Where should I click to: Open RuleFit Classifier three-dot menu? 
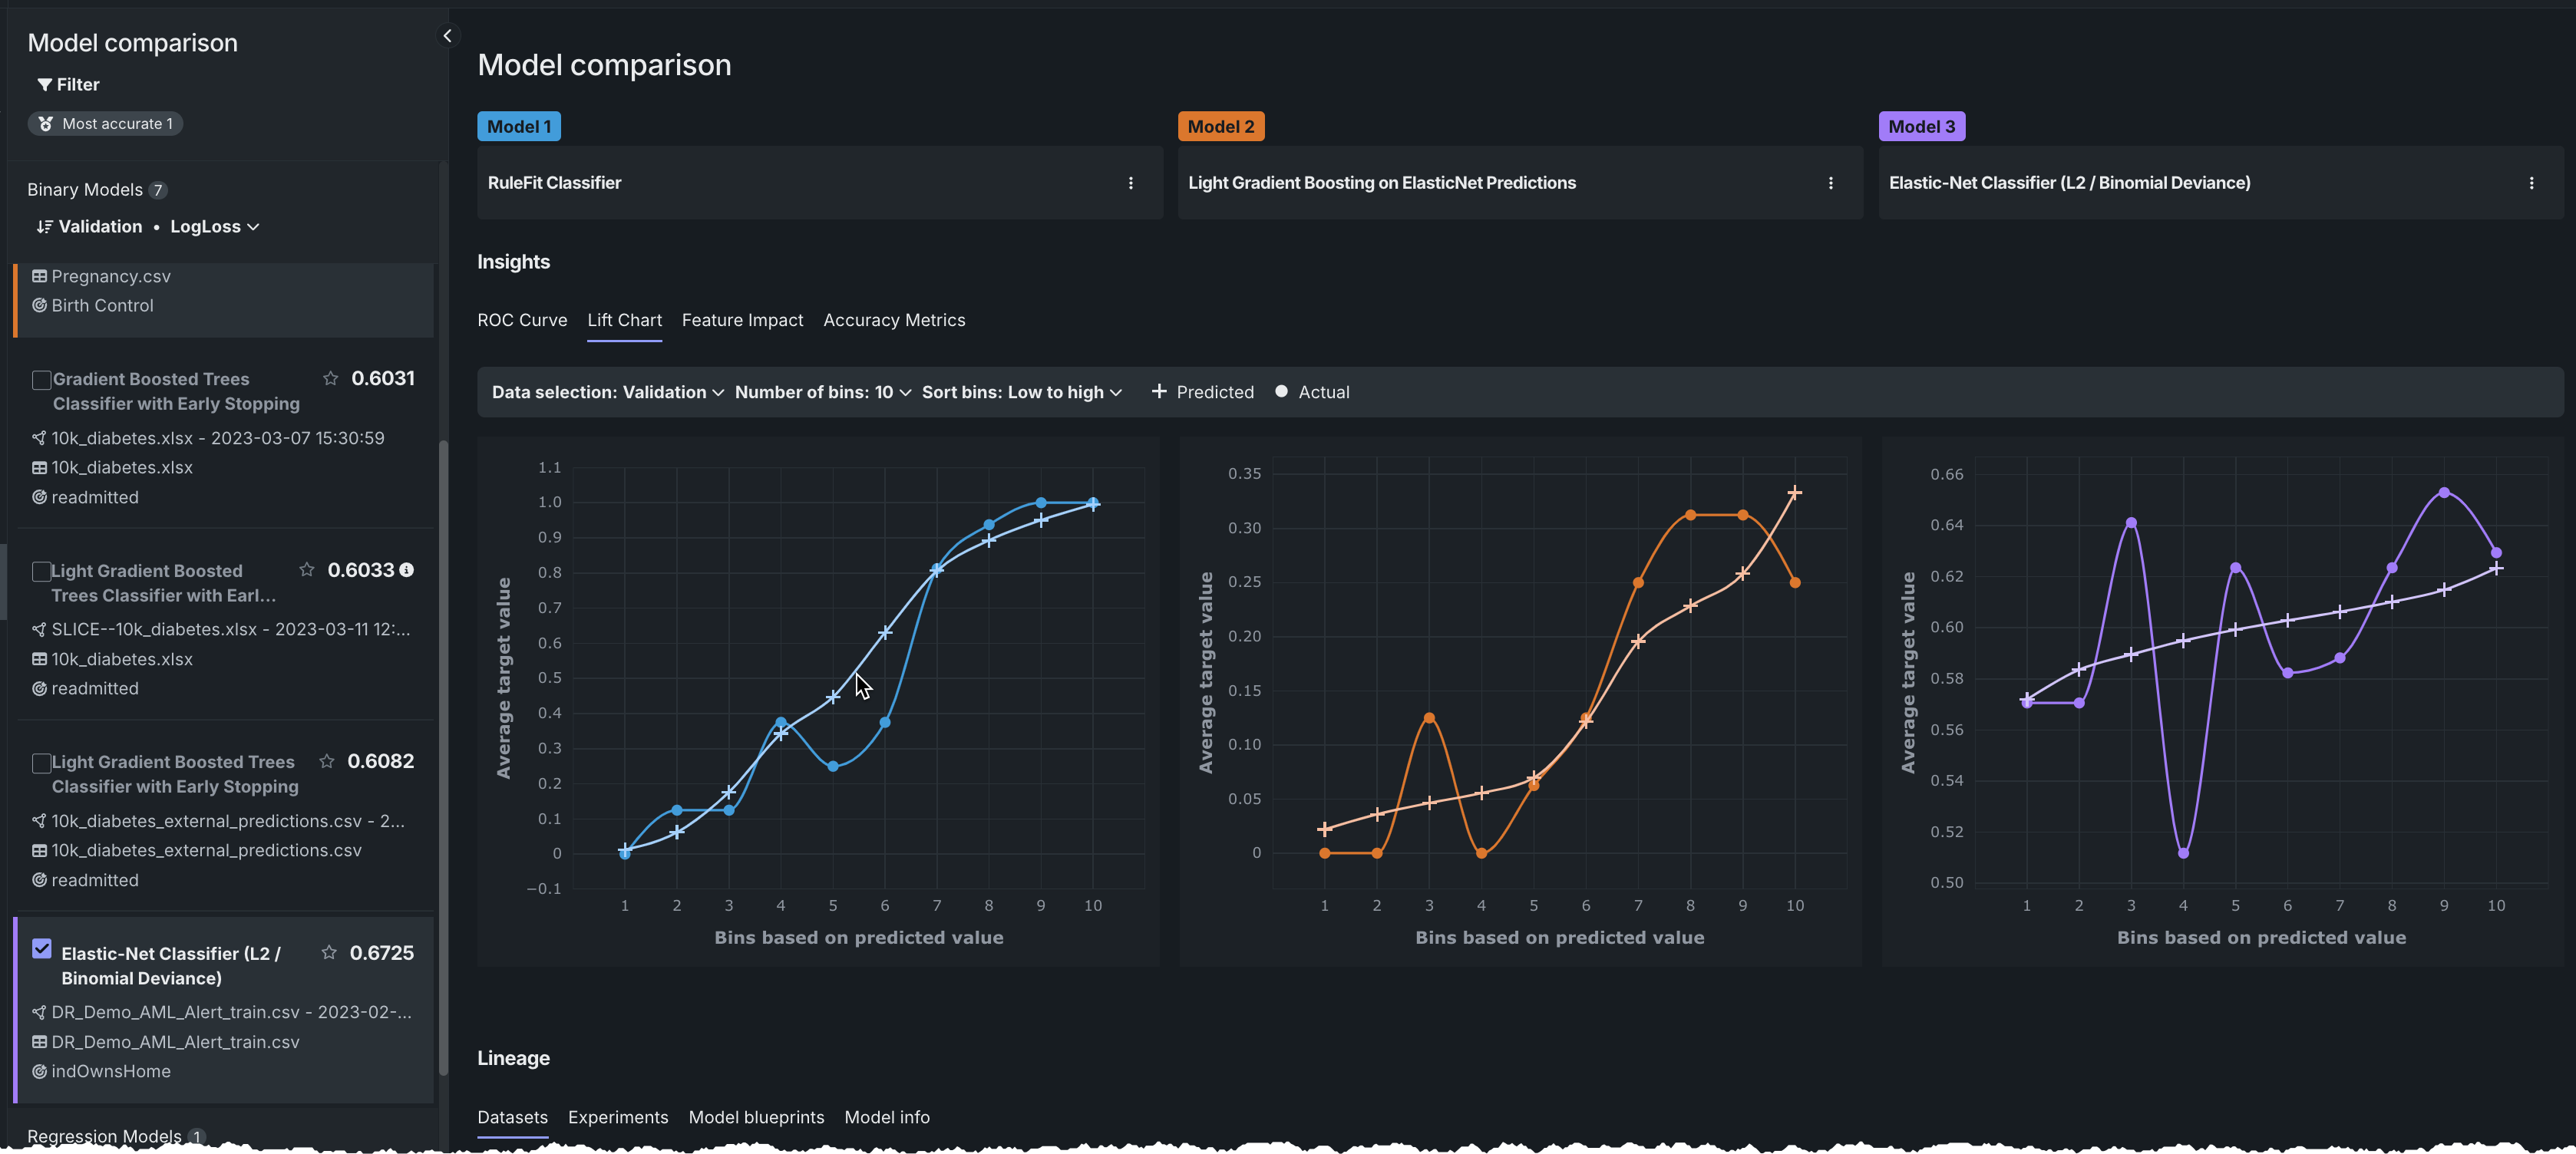coord(1131,183)
